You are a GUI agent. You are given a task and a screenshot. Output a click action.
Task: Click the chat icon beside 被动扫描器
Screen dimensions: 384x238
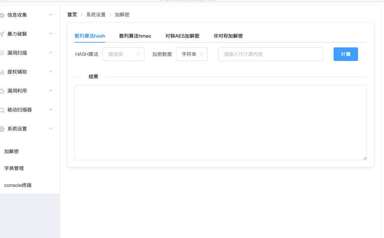[2, 110]
